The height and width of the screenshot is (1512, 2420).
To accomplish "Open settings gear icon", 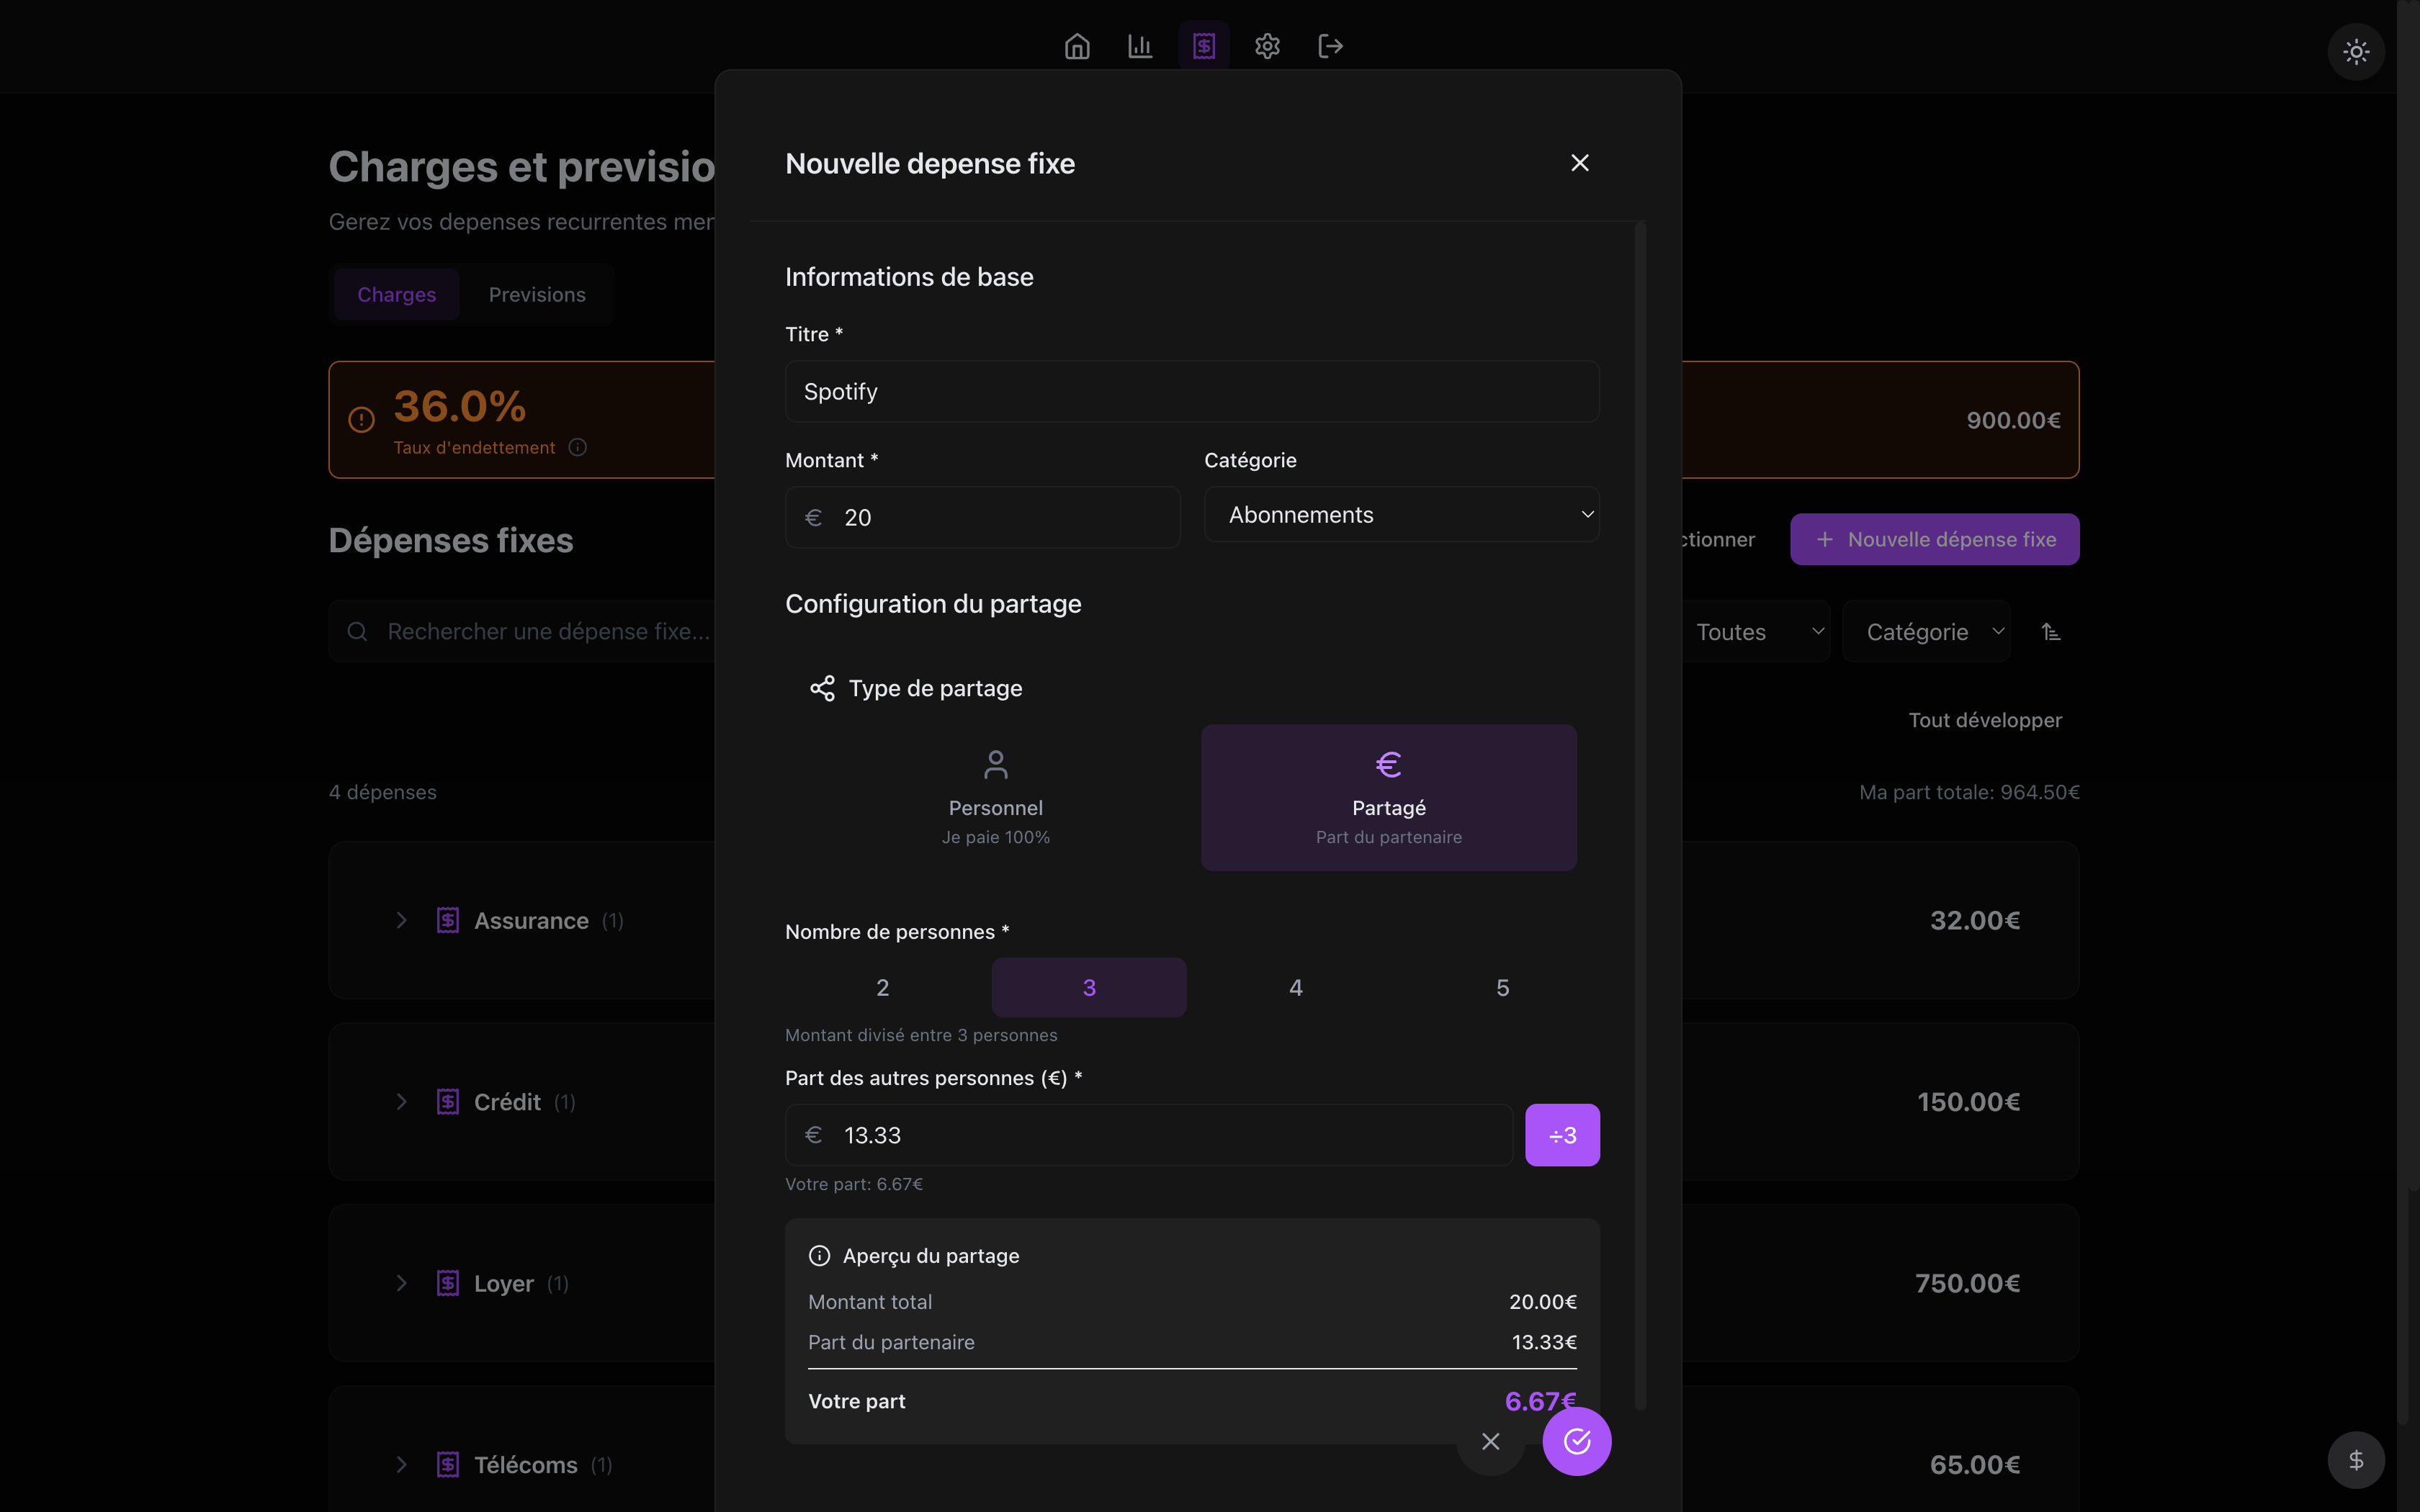I will click(1267, 46).
